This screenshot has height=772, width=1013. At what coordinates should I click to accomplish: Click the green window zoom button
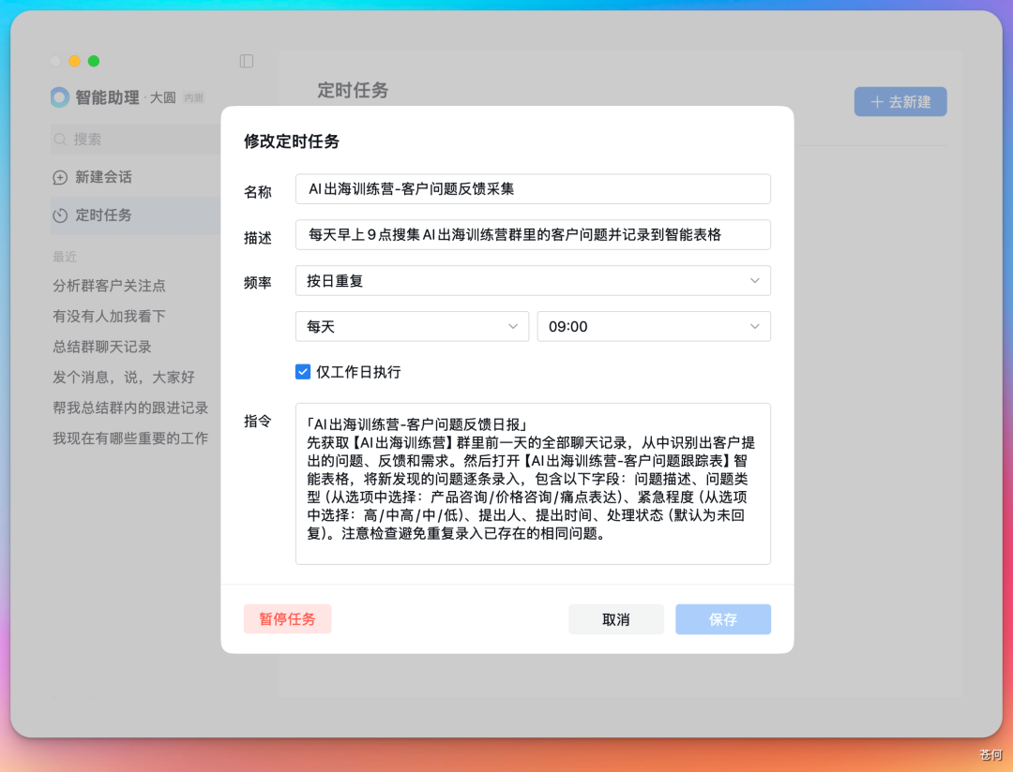[x=94, y=61]
